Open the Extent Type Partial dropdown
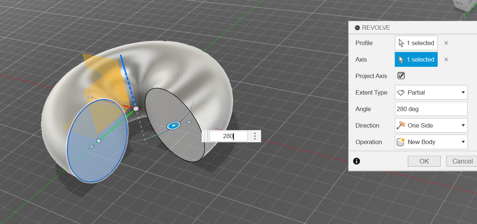This screenshot has height=224, width=477. pyautogui.click(x=431, y=92)
